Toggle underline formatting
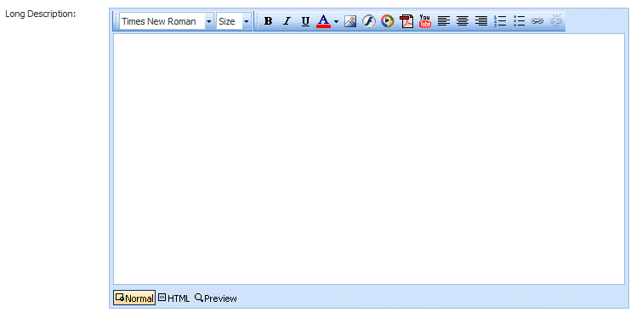 pos(306,21)
